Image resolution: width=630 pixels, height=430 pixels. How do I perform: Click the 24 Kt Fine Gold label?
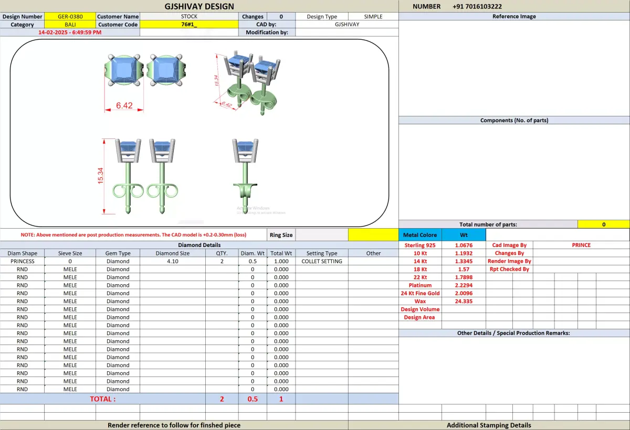click(420, 293)
